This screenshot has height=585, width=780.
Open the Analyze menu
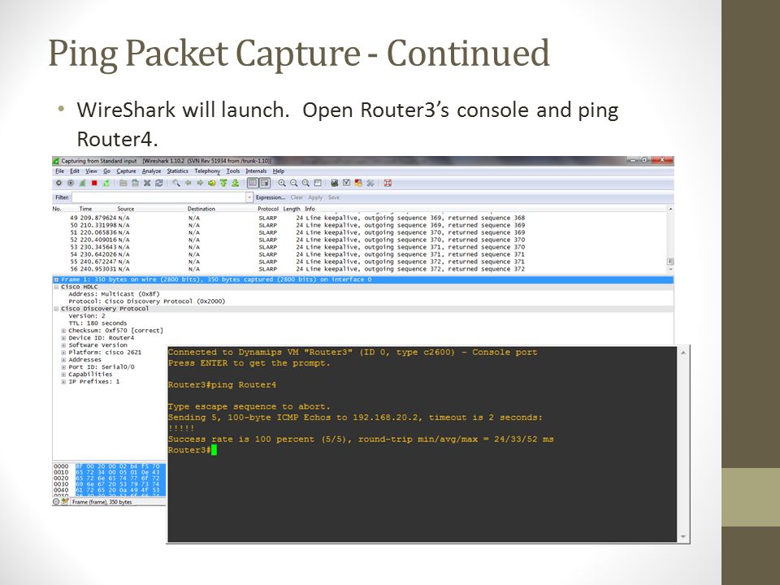point(152,171)
